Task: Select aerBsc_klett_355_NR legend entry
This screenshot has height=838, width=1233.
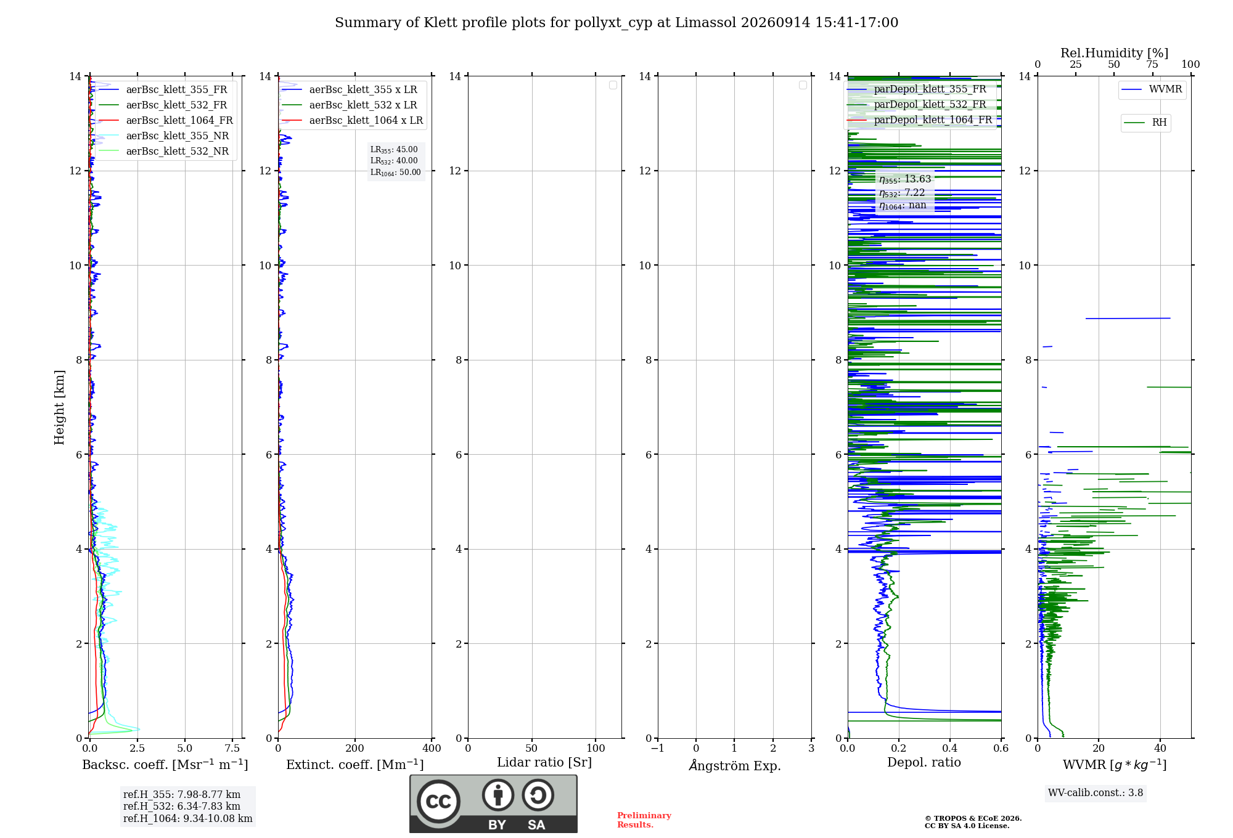Action: [x=165, y=136]
